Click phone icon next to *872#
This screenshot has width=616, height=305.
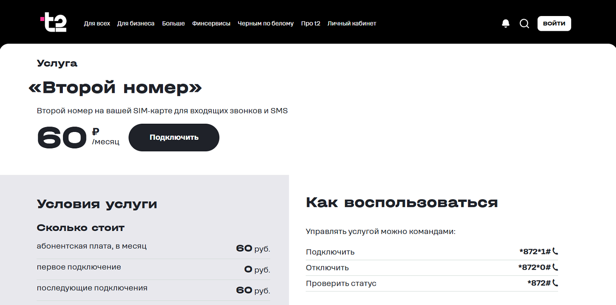555,282
